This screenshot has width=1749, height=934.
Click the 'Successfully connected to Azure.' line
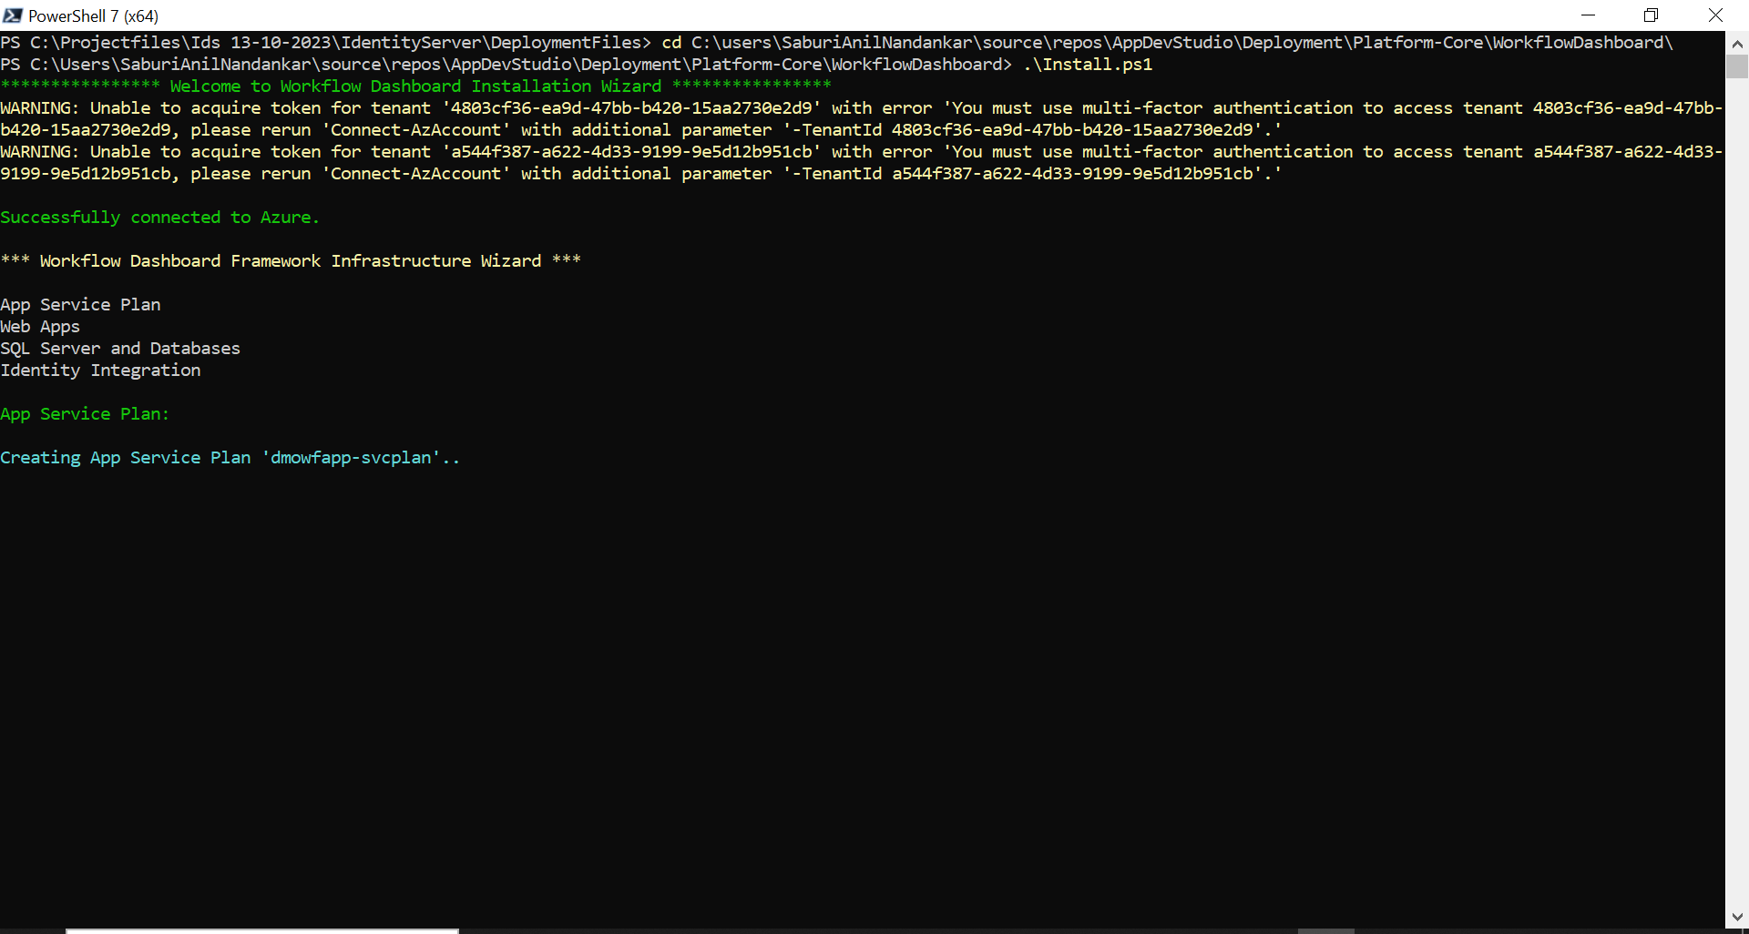point(159,218)
